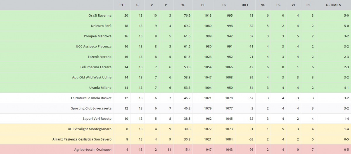Viewport: 351px width, 154px height.
Task: Sort standings by ULTIME 5 header
Action: tap(333, 5)
